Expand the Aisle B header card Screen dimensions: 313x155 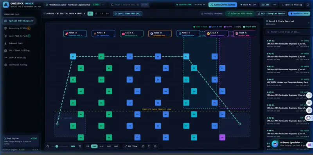point(103,34)
